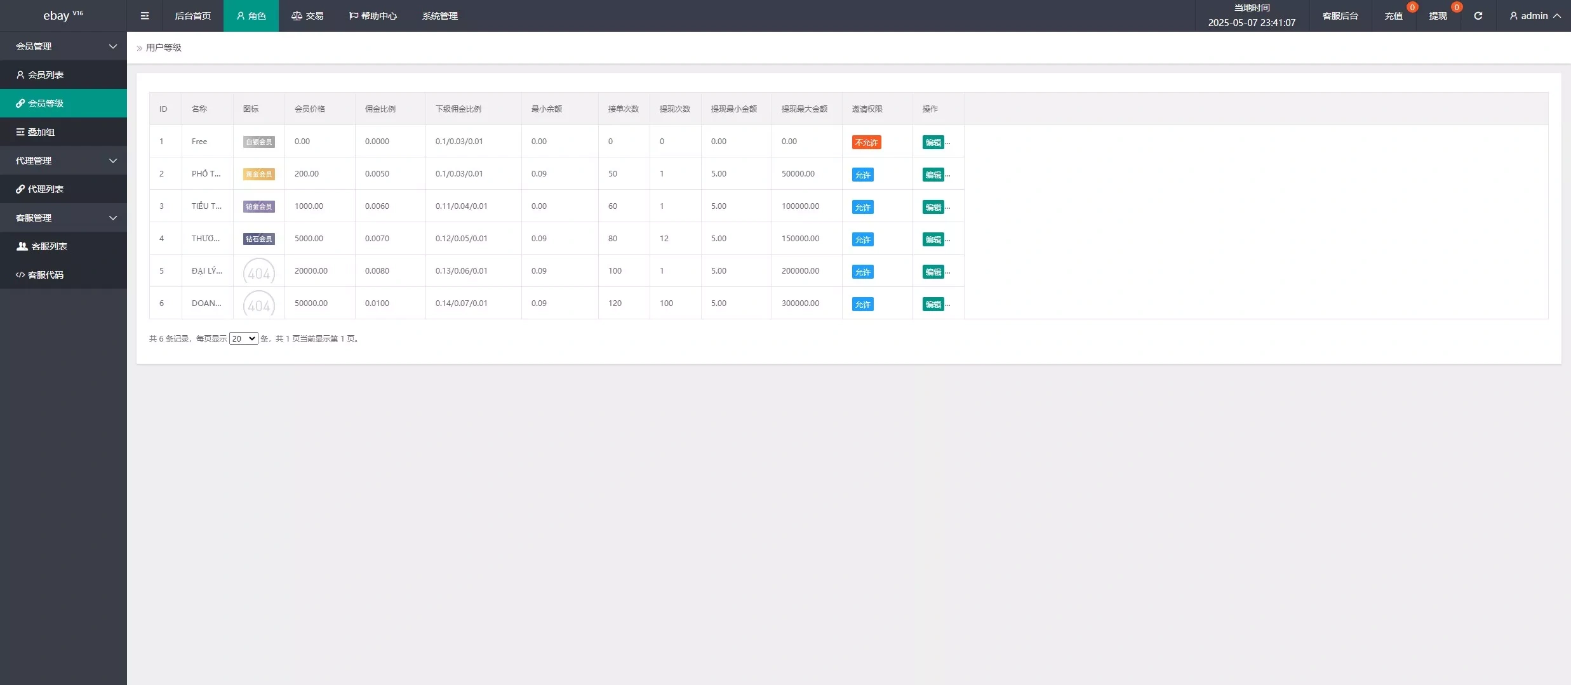Open the records-per-page dropdown

click(243, 338)
